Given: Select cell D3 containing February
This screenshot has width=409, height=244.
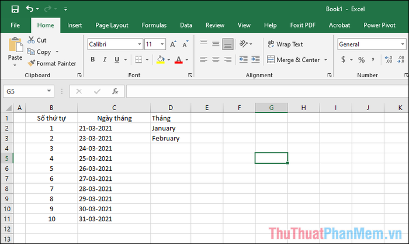Looking at the screenshot, I should tap(170, 139).
